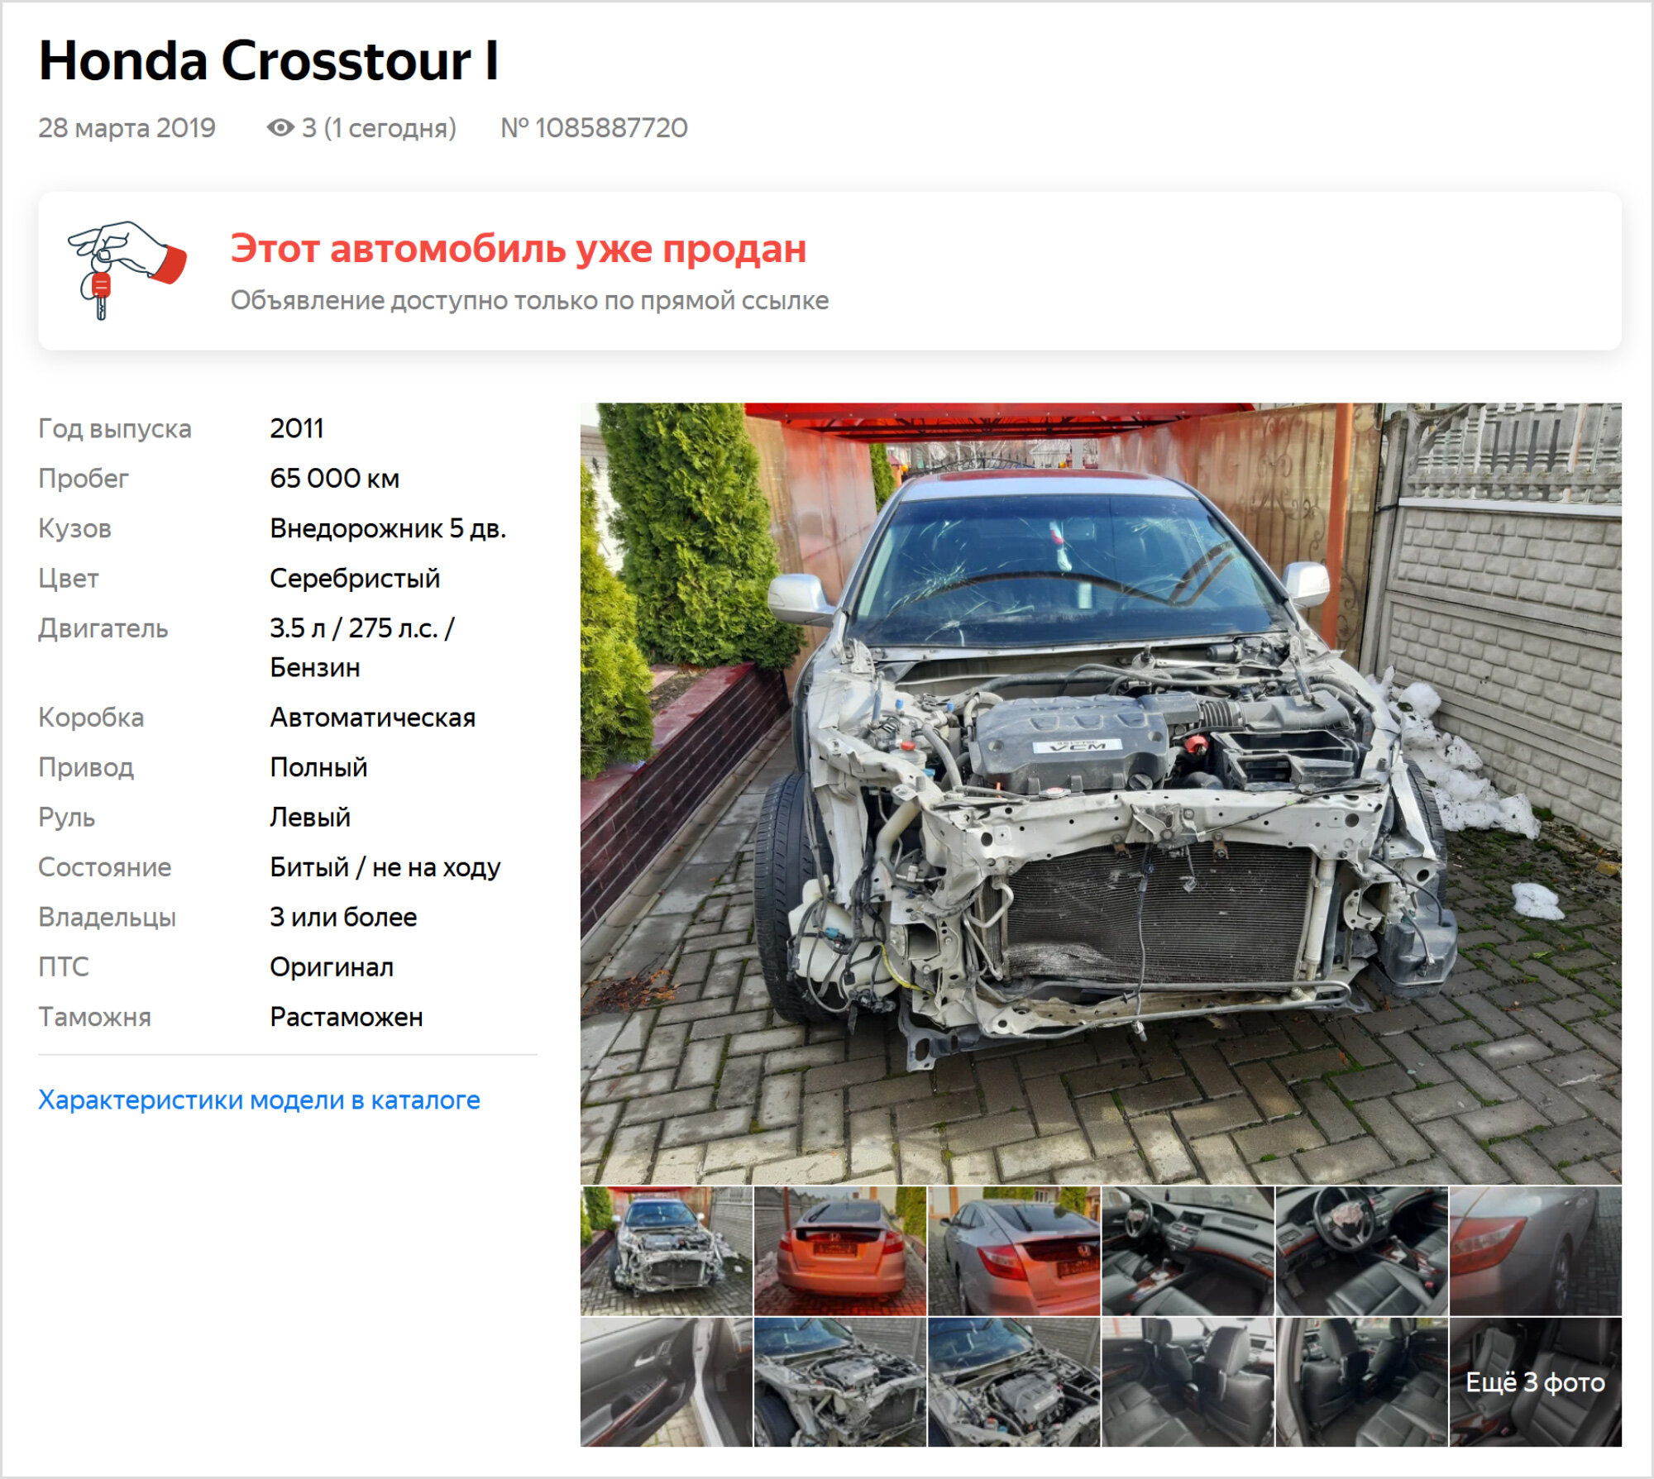Click the hand holding car key icon
The width and height of the screenshot is (1654, 1479).
pos(127,270)
